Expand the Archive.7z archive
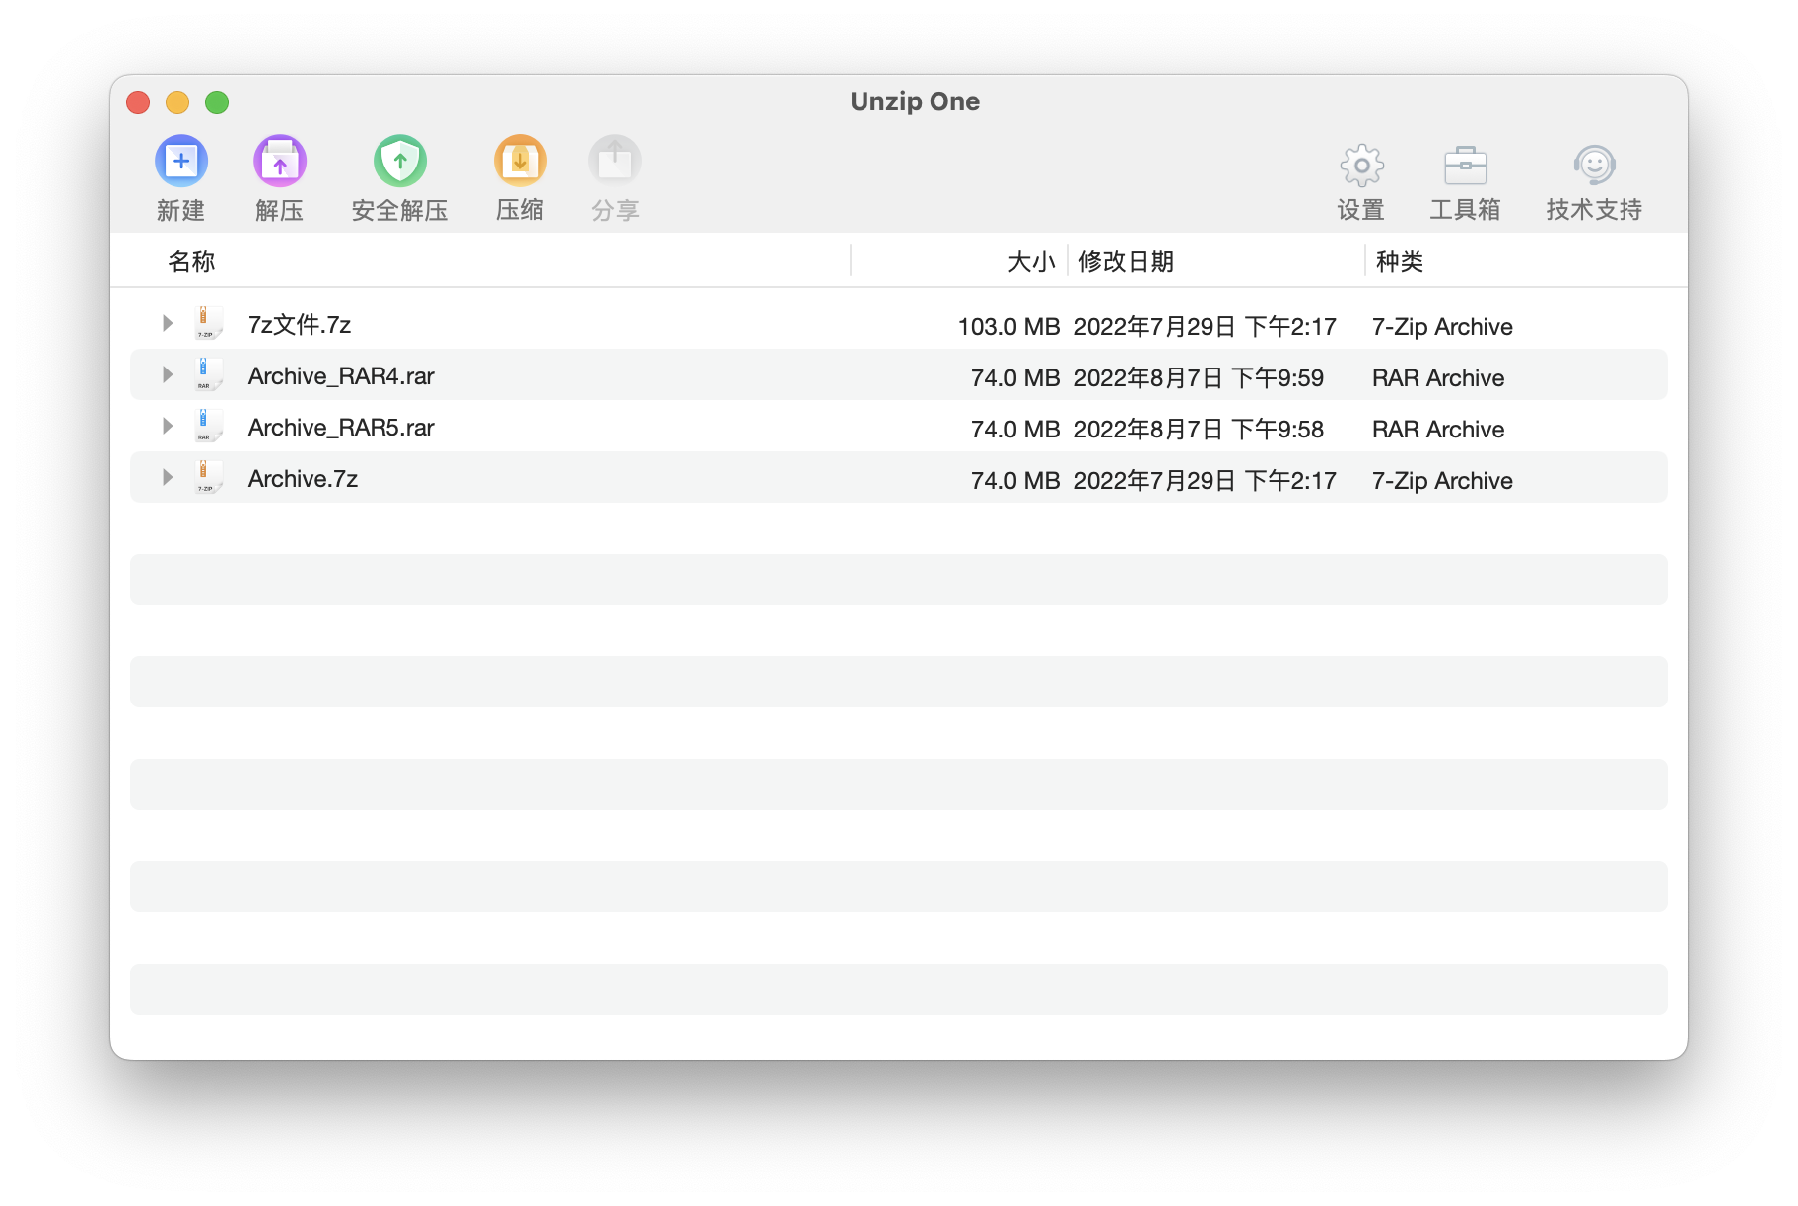Screen dimensions: 1798x1206 tap(166, 477)
